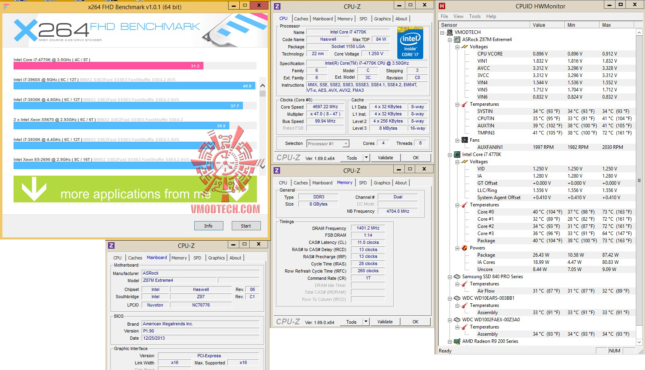645x370 pixels.
Task: Click the x264 FHD Benchmark title bar icon
Action: click(x=6, y=6)
